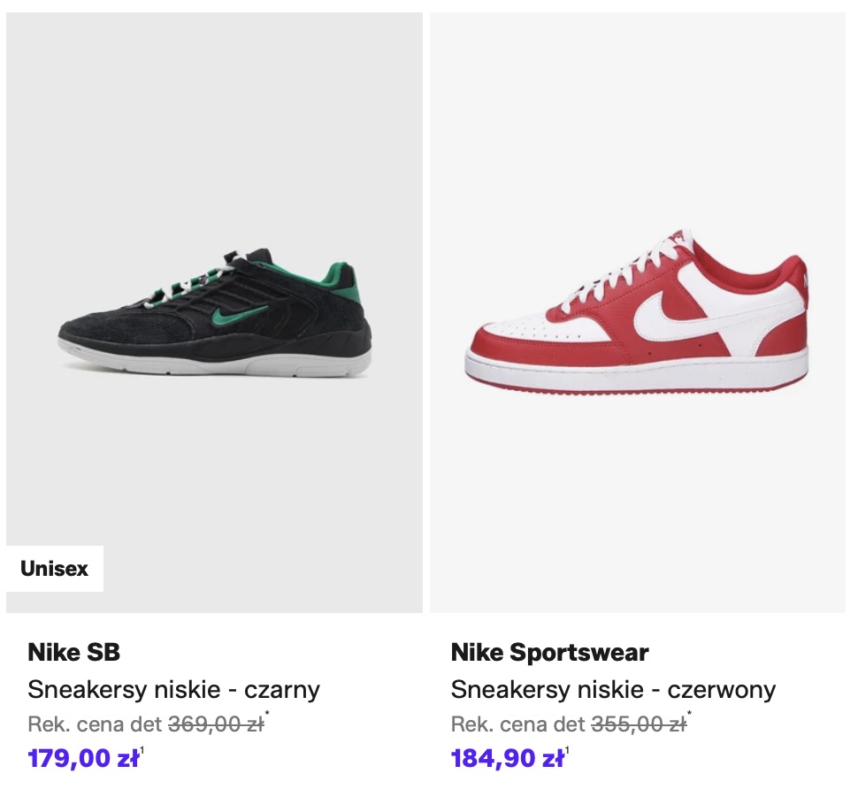Click the crossed-out 355,00 zł price
This screenshot has width=858, height=789.
point(639,724)
